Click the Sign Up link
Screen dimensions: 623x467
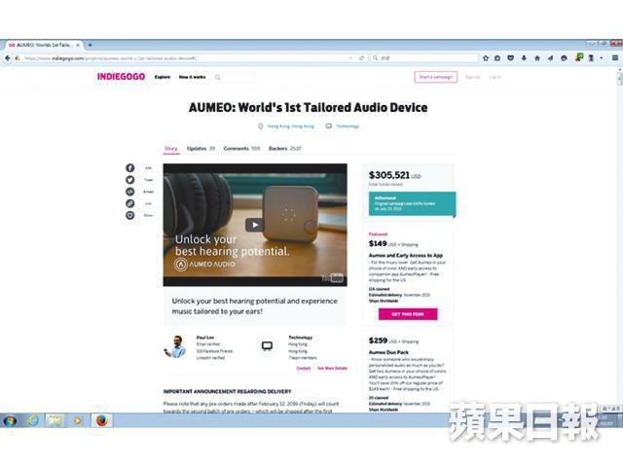(x=473, y=77)
